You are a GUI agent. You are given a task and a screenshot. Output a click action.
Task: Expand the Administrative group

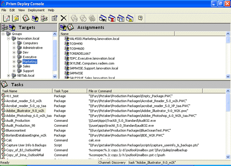pyautogui.click(x=14, y=48)
